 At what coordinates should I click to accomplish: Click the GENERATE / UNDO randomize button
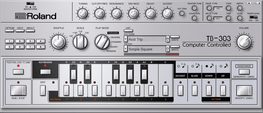(x=244, y=72)
